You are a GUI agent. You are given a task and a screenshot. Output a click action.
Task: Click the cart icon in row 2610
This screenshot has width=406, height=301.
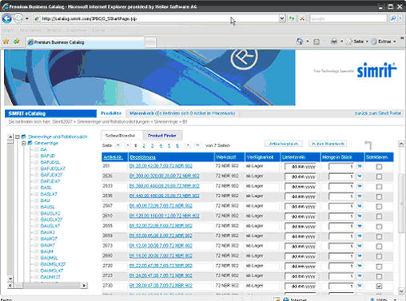pyautogui.click(x=360, y=216)
